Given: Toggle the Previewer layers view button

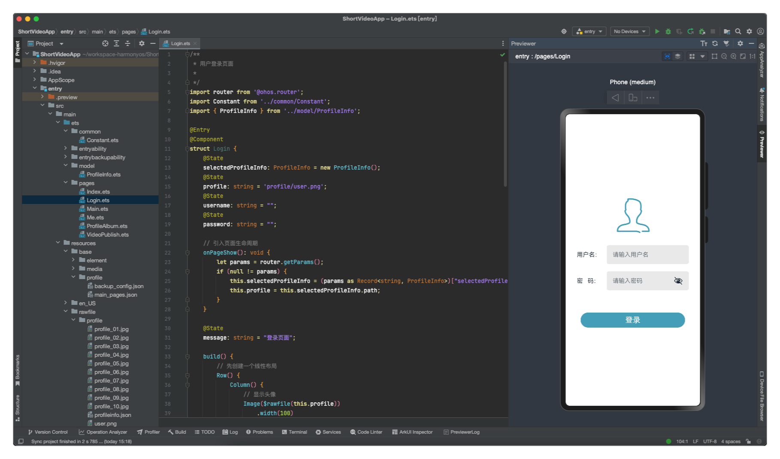Looking at the screenshot, I should tap(677, 56).
